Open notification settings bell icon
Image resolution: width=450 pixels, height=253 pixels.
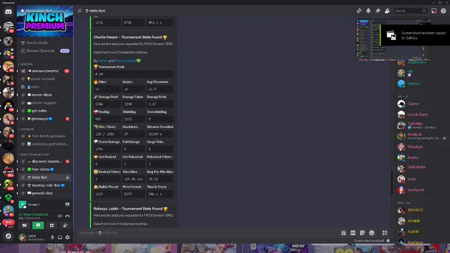[x=368, y=11]
